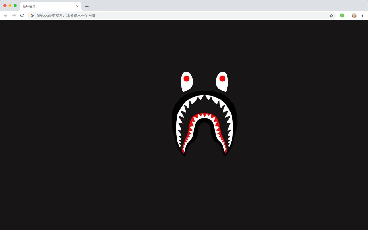Screen dimensions: 368x230
Task: Go back with the left arrow button
Action: tap(6, 15)
